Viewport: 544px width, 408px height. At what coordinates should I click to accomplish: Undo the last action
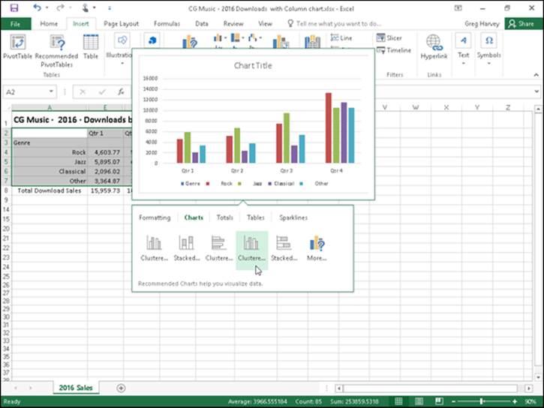pos(37,7)
